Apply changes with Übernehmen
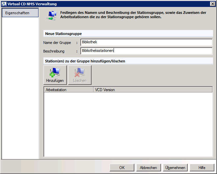217x174 pixels. [175, 167]
